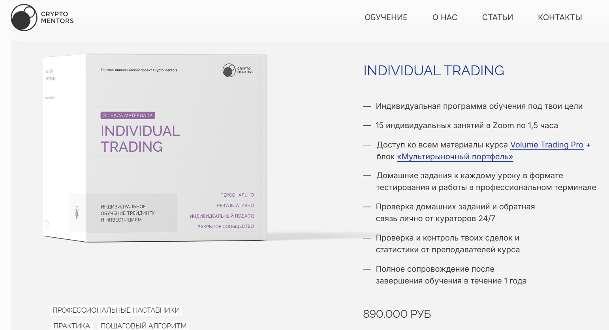Image resolution: width=609 pixels, height=330 pixels.
Task: Open the «Мультирыночный портфель» link
Action: (455, 157)
